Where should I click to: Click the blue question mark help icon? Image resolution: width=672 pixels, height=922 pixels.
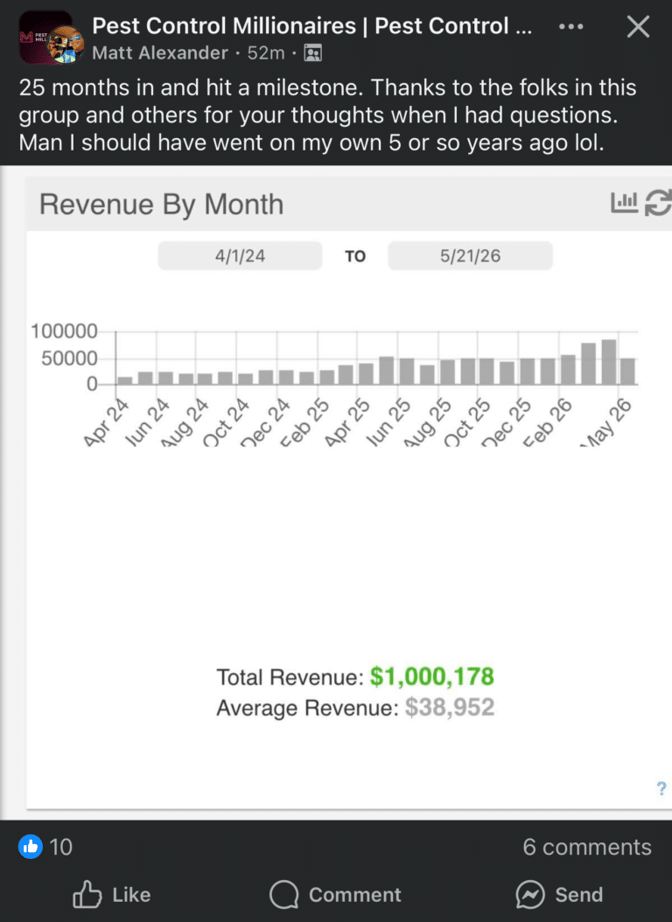tap(661, 788)
